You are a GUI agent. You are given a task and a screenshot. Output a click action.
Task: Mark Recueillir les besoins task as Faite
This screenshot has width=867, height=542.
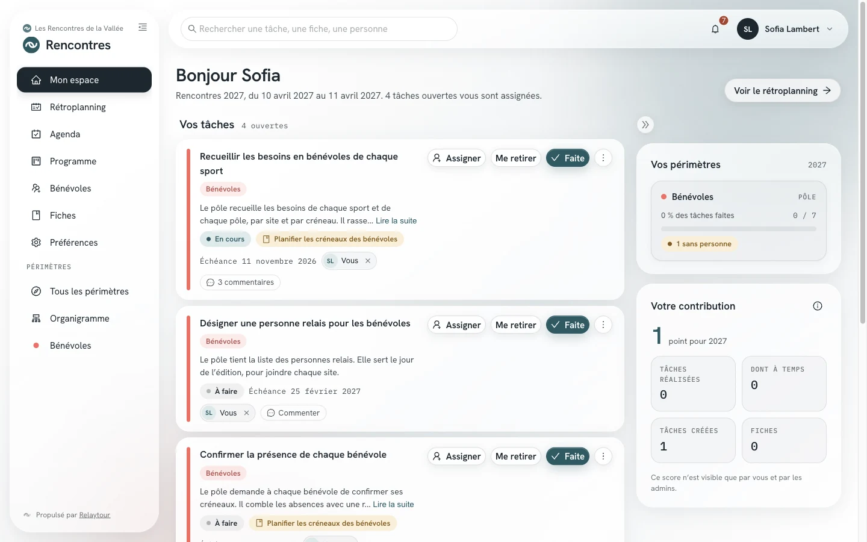(x=568, y=158)
